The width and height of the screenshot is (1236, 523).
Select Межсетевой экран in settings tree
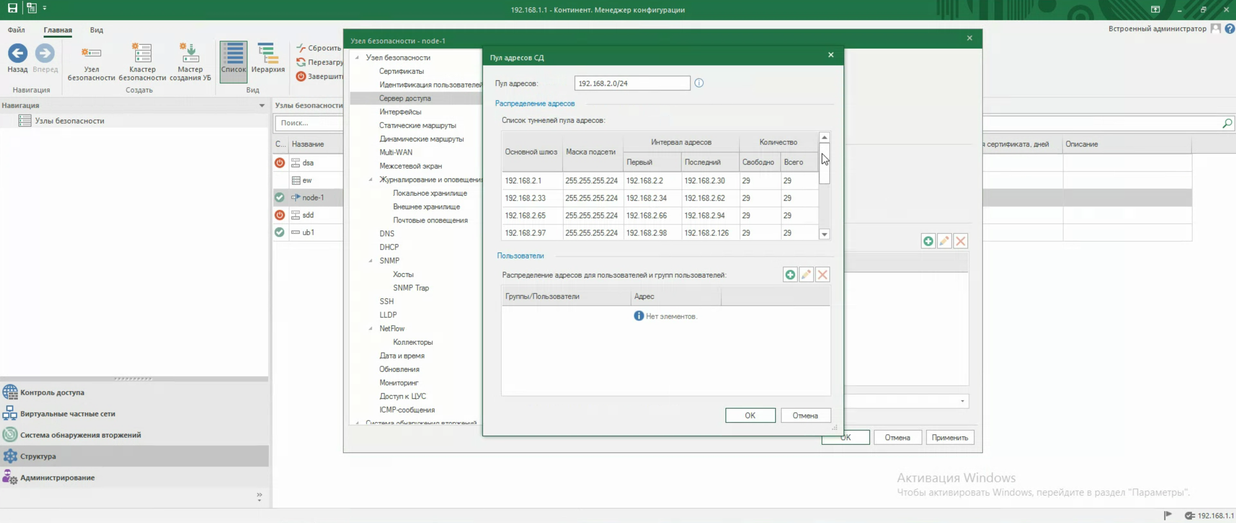410,166
